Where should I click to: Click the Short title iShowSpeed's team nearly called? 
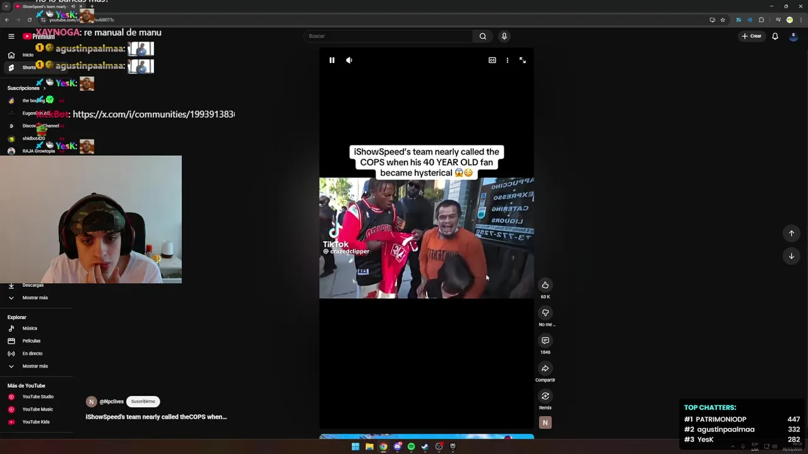[156, 417]
